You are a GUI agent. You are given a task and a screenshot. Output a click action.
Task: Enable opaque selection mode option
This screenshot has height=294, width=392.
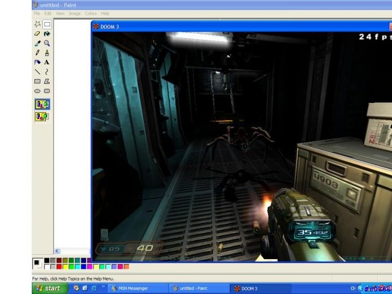point(42,104)
